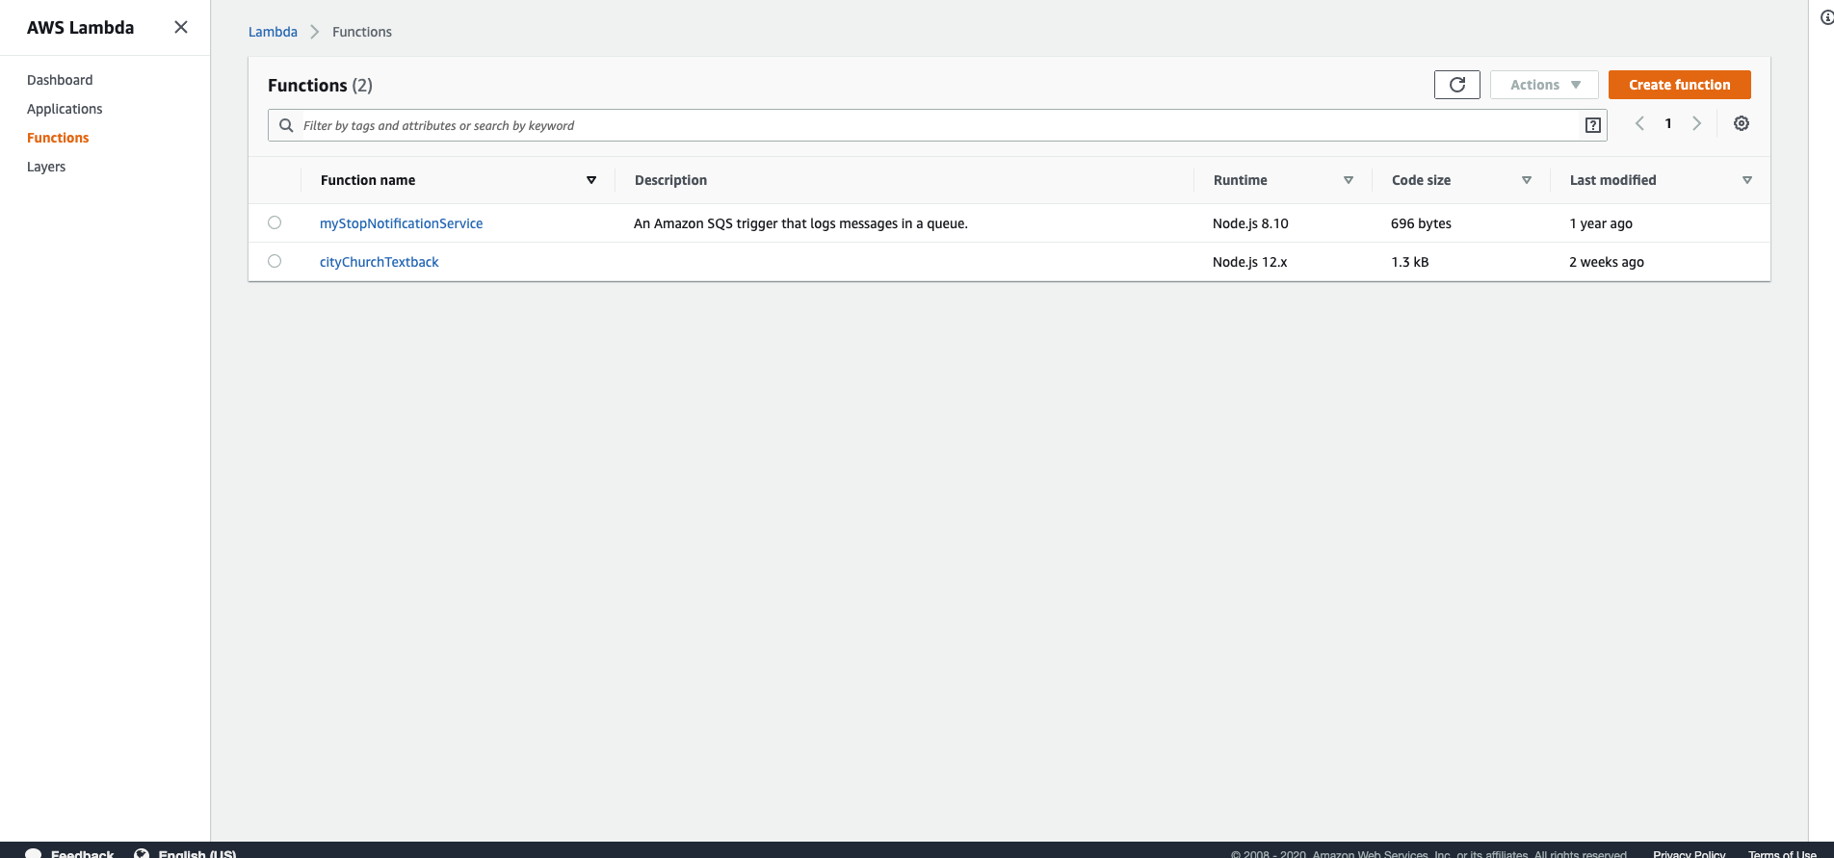Sort by Last modified column arrow

point(1747,180)
